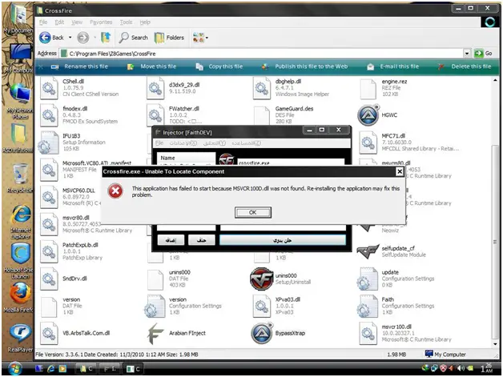Select the d3dx9_29.dll file icon

[x=155, y=88]
